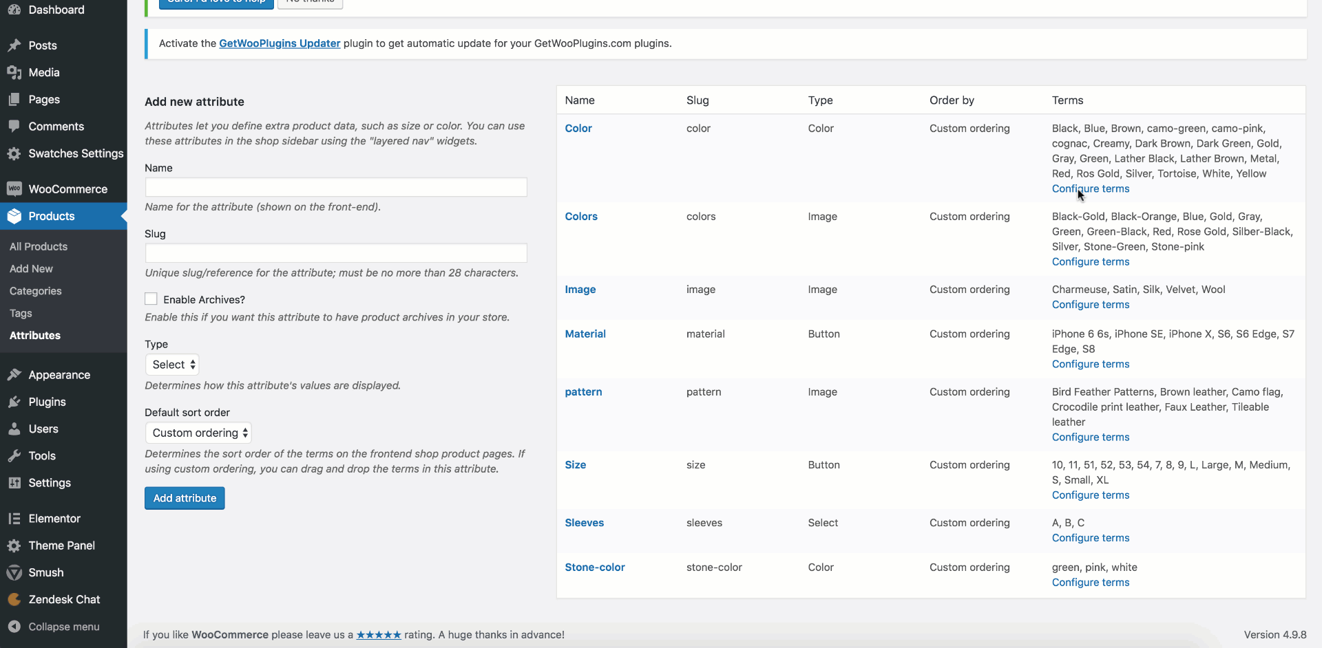
Task: Click the Appearance paintbrush icon
Action: click(x=14, y=375)
